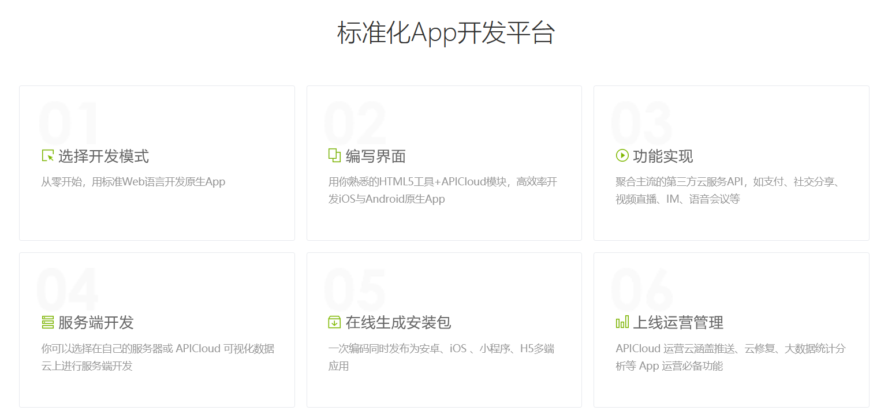Click the overlapping pages icon beside 编写界面
Screen dimensions: 888x414
(334, 155)
